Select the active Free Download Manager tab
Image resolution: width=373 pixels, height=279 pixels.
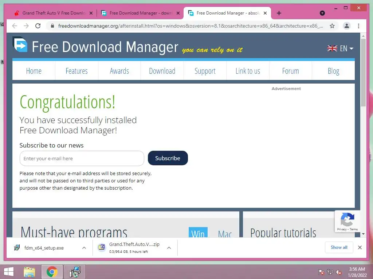click(x=227, y=13)
